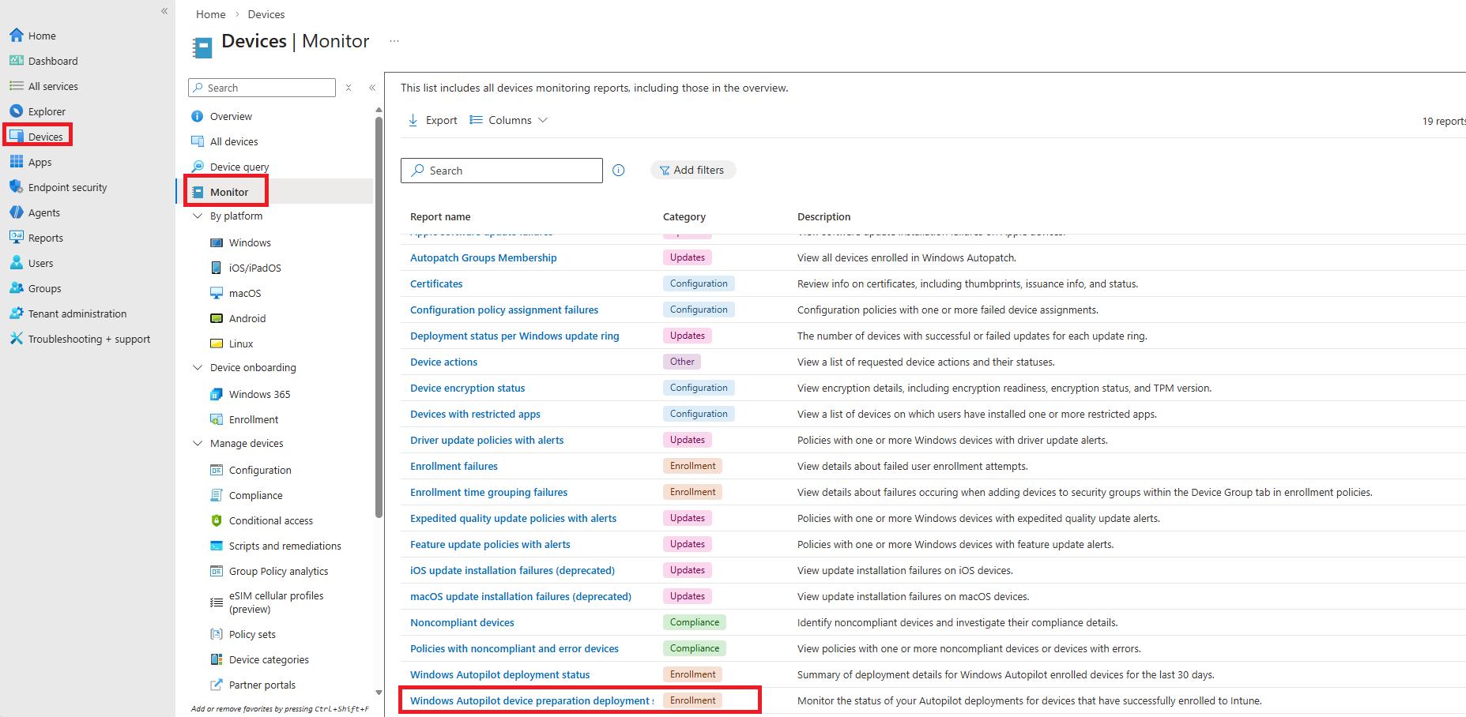This screenshot has height=717, width=1466.
Task: Collapse the Device onboarding section
Action: coord(198,367)
